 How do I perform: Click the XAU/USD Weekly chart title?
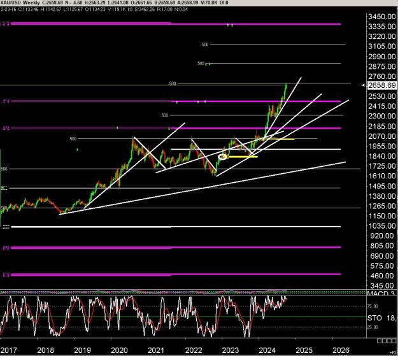(20, 3)
